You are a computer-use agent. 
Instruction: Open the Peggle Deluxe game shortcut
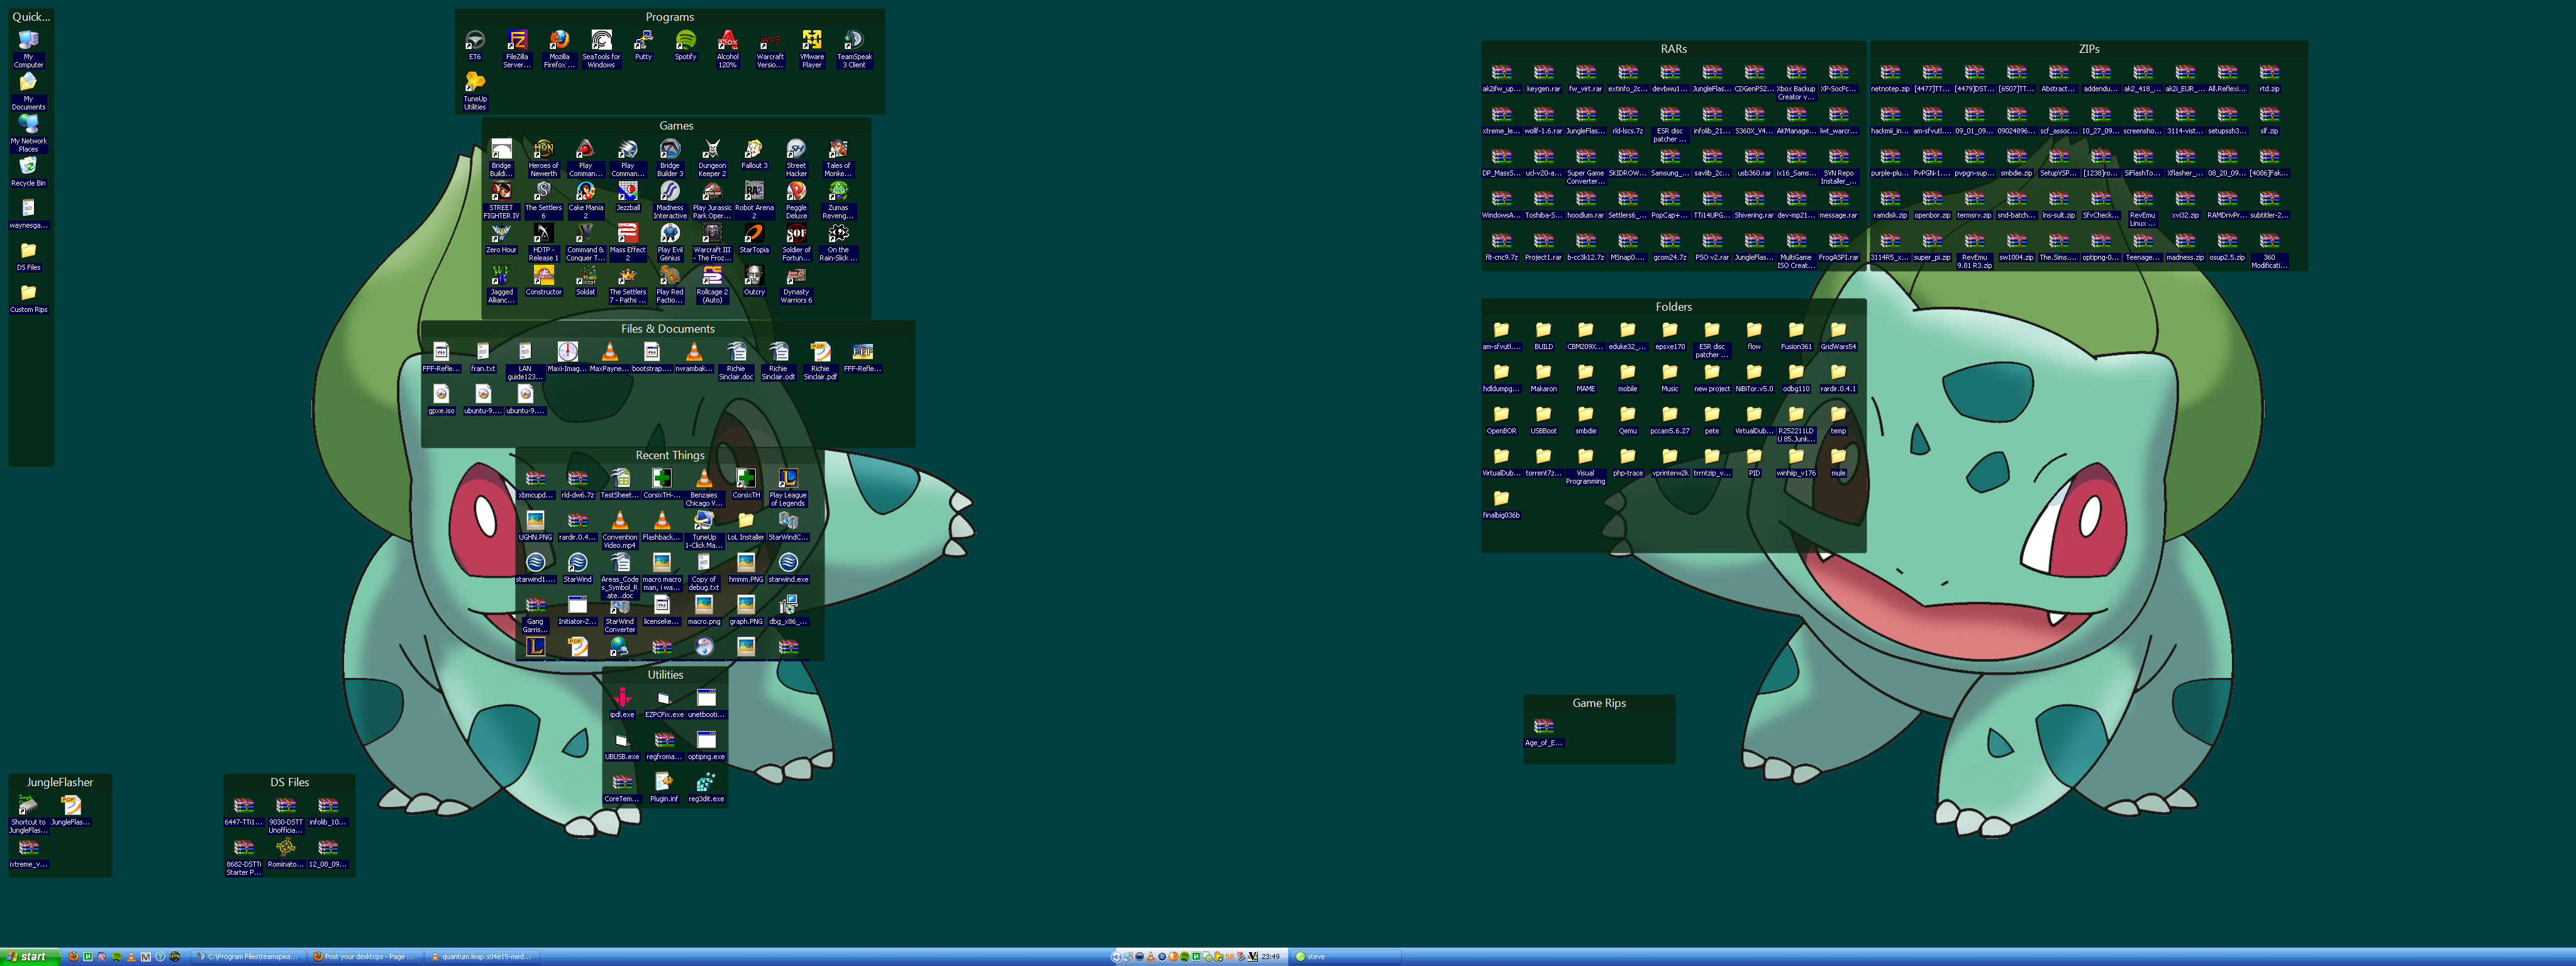pos(796,192)
